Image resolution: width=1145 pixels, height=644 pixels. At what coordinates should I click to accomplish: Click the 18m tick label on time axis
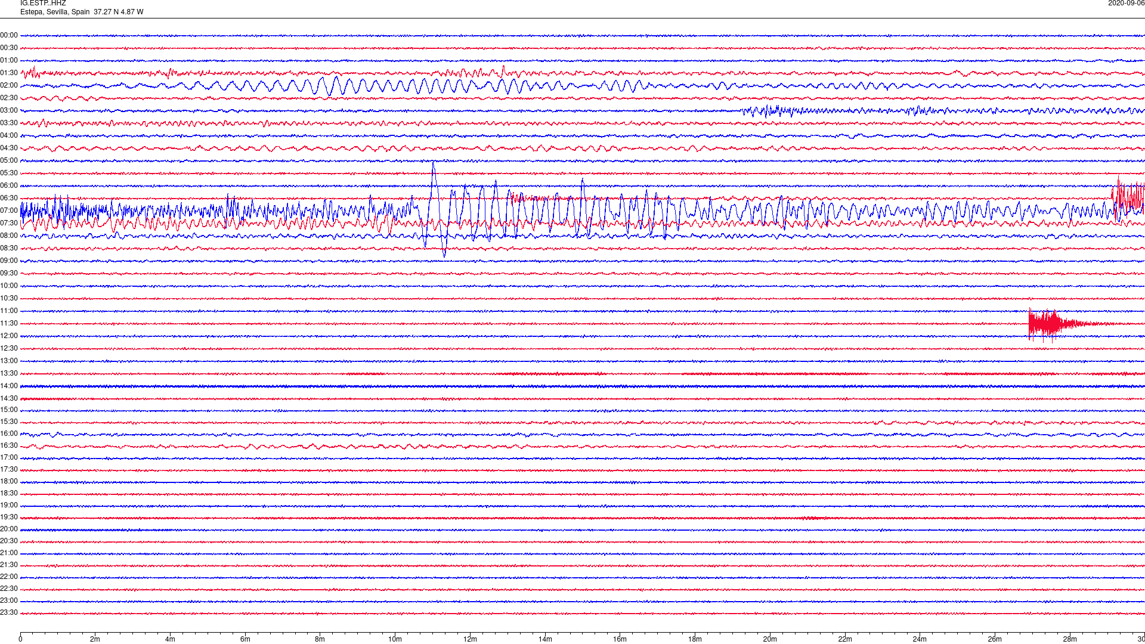click(695, 640)
